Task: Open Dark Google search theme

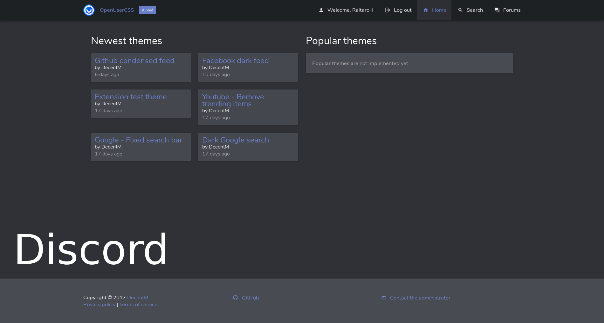Action: pos(236,140)
